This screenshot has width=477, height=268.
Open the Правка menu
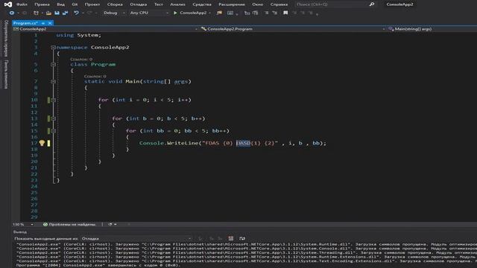click(42, 4)
